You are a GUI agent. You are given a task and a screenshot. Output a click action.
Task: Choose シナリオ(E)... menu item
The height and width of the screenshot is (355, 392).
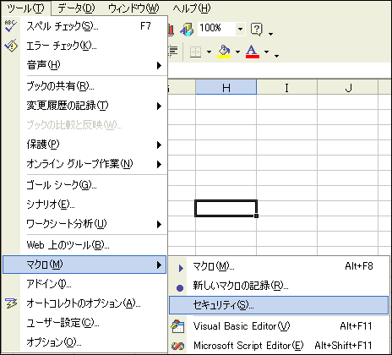click(84, 205)
